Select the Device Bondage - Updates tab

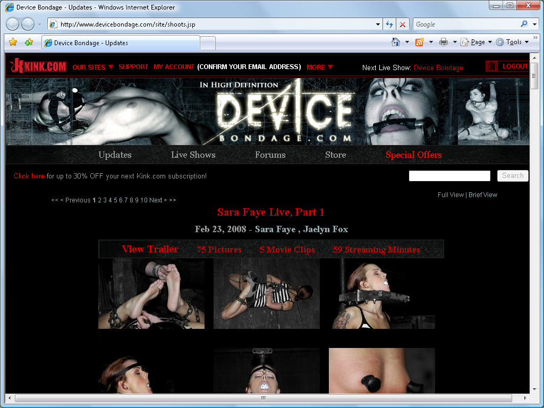pyautogui.click(x=121, y=43)
